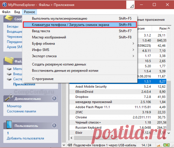Select менеджер приложений row
The width and height of the screenshot is (174, 148).
118,102
